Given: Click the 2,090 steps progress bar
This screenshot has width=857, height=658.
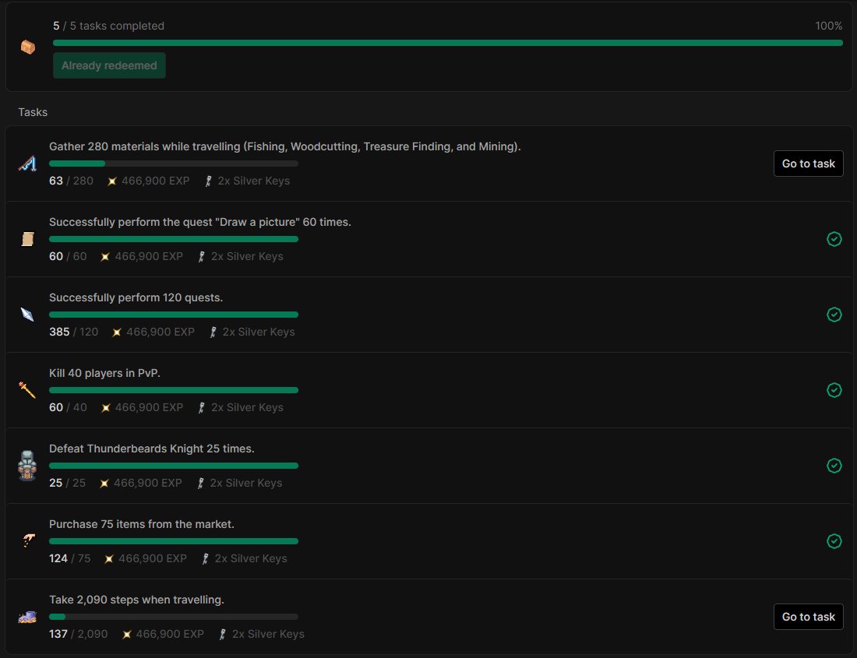Looking at the screenshot, I should (174, 617).
